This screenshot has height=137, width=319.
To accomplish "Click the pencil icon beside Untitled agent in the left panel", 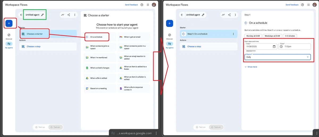I will [x=43, y=15].
